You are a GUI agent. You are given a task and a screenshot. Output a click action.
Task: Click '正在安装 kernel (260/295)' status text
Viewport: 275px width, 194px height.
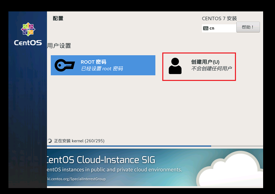[x=79, y=141]
